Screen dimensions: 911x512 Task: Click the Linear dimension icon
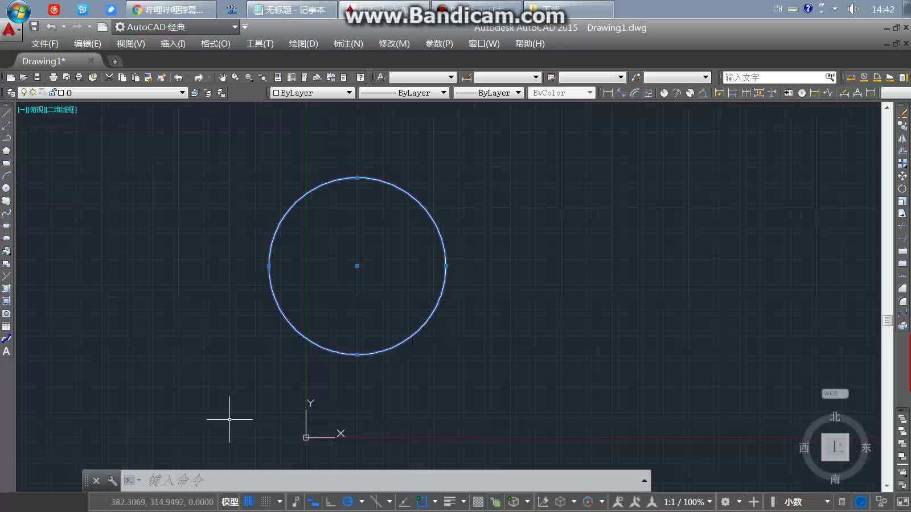[x=608, y=93]
